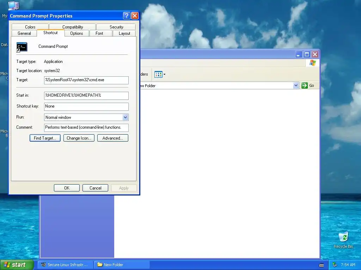
Task: Maximize the New Folder Explorer window
Action: pyautogui.click(x=307, y=54)
